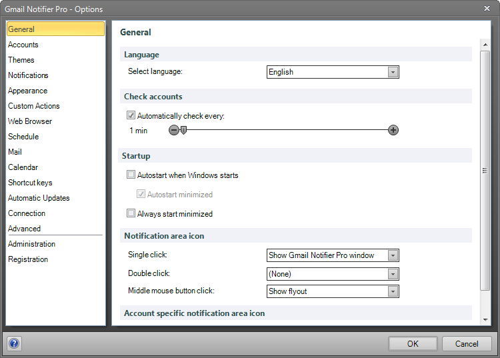Open the help question mark icon
The image size is (500, 358).
click(x=14, y=343)
